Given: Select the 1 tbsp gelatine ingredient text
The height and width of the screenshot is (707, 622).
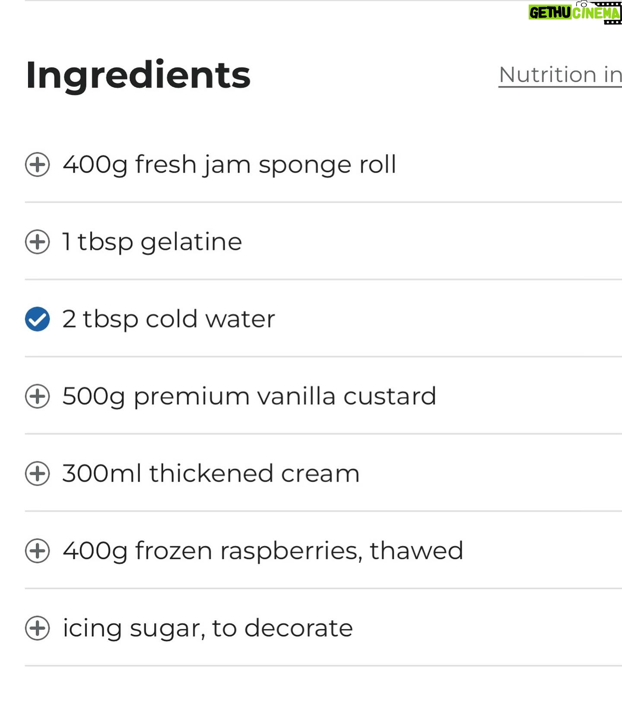Looking at the screenshot, I should pos(152,242).
